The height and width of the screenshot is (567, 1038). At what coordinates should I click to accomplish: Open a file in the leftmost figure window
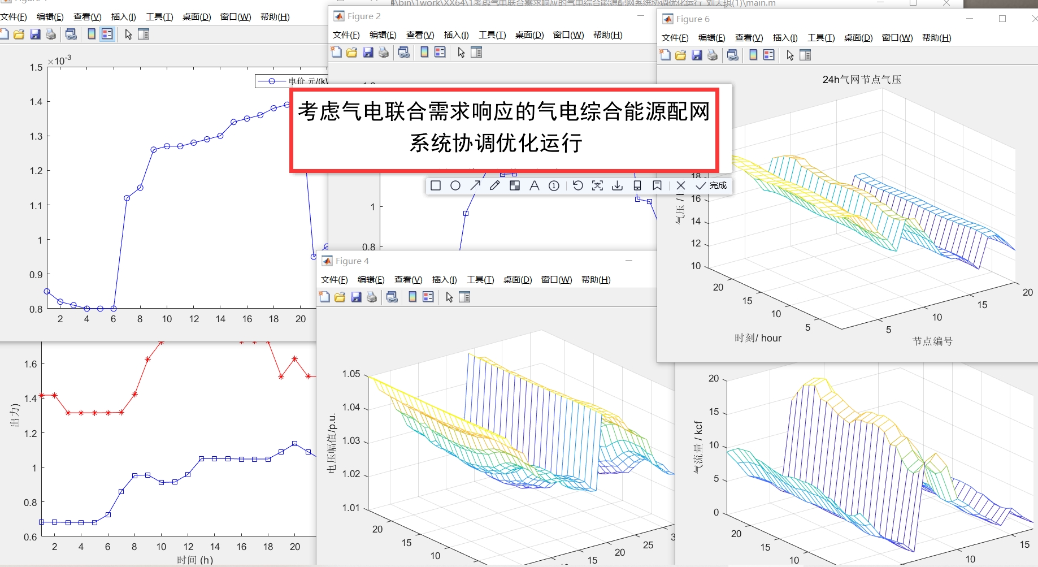coord(19,34)
